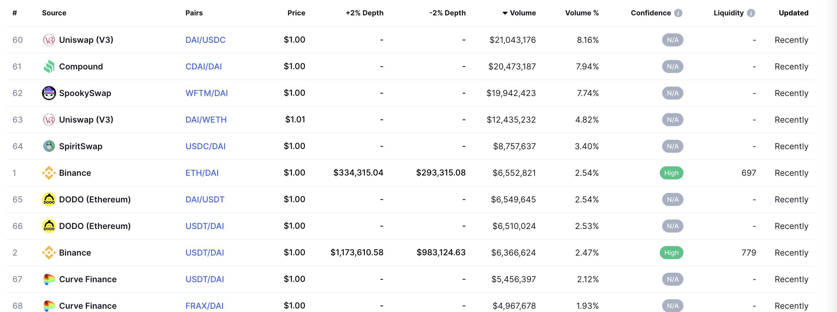Image resolution: width=837 pixels, height=312 pixels.
Task: Click N/A confidence badge for Compound
Action: pos(672,67)
